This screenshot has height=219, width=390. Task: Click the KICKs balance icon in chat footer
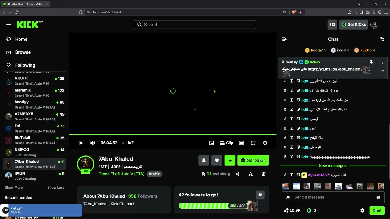[309, 210]
